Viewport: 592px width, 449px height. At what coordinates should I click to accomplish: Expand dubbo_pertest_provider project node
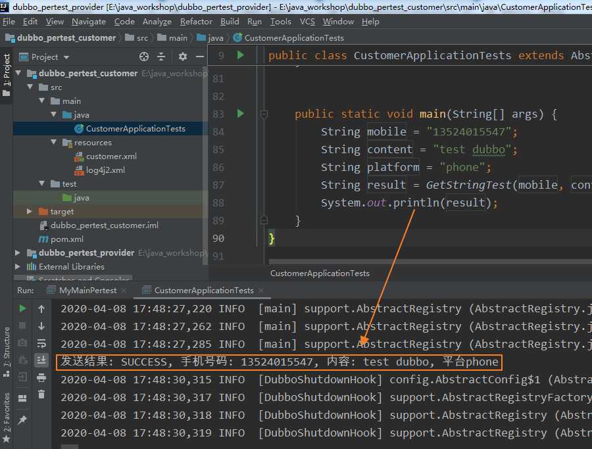(x=17, y=252)
